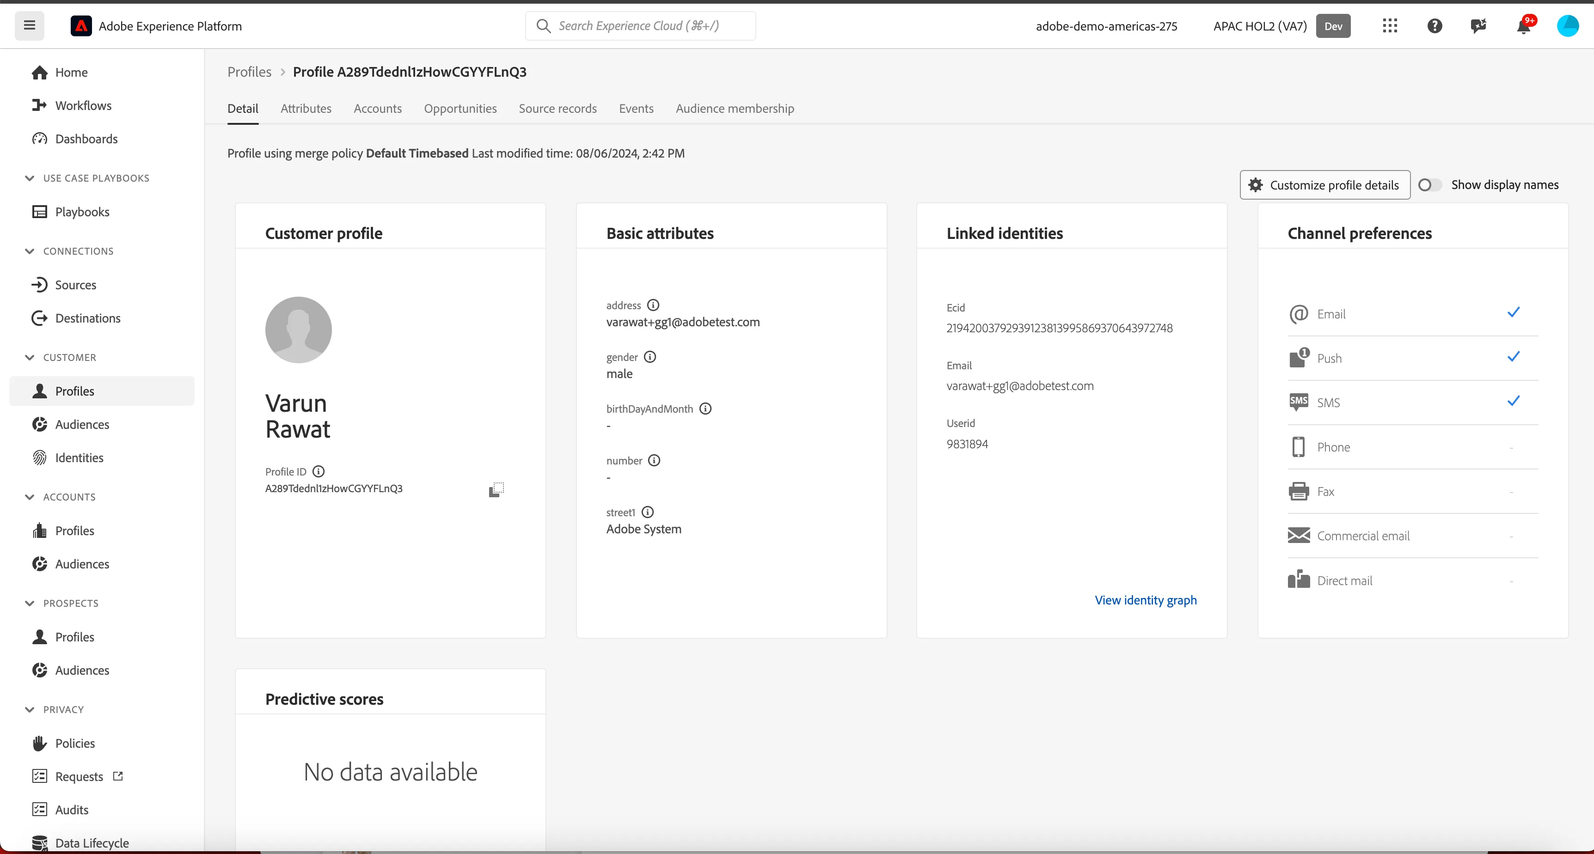
Task: Switch to the Attributes tab
Action: click(306, 108)
